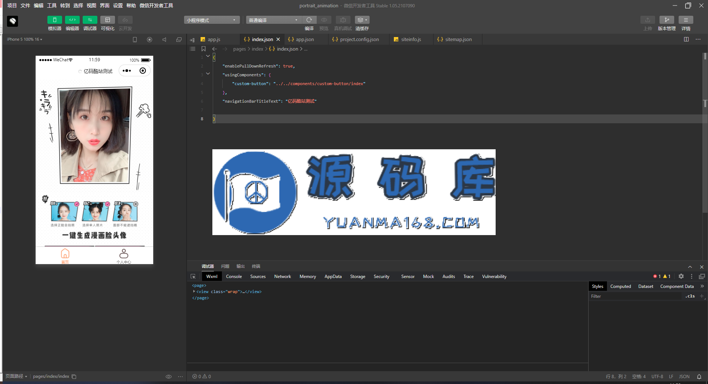Switch to the project.config.json tab
Image resolution: width=708 pixels, height=384 pixels.
pos(359,39)
